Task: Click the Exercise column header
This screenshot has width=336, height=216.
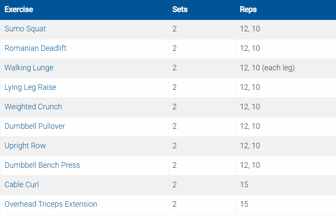Action: (19, 9)
